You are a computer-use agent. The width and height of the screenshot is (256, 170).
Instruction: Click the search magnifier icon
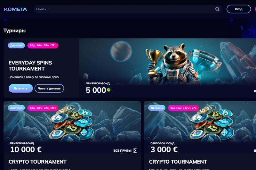coord(217,9)
